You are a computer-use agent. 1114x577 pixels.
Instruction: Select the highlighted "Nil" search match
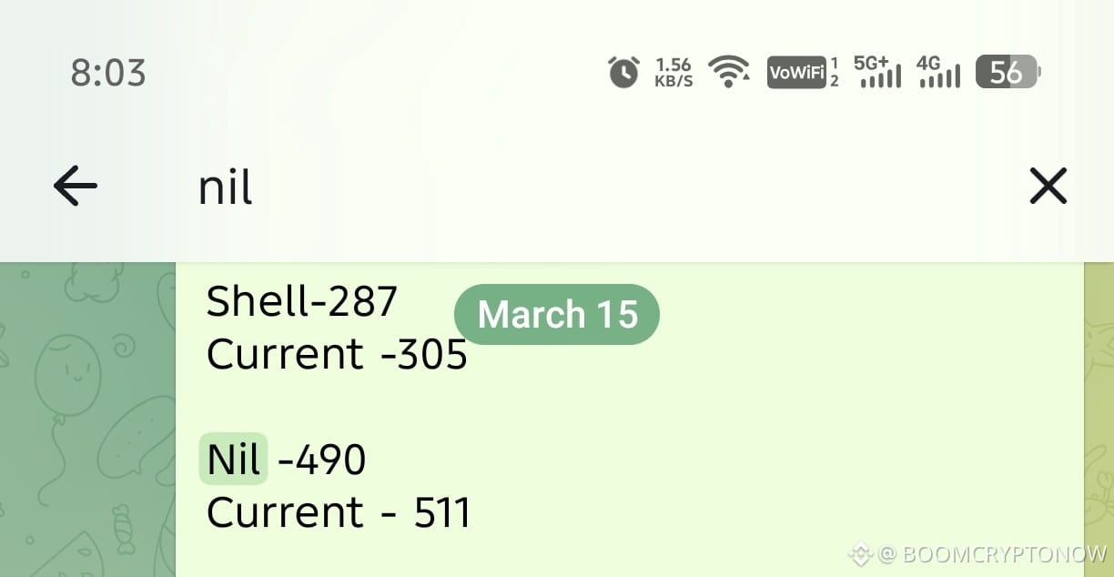pyautogui.click(x=233, y=460)
